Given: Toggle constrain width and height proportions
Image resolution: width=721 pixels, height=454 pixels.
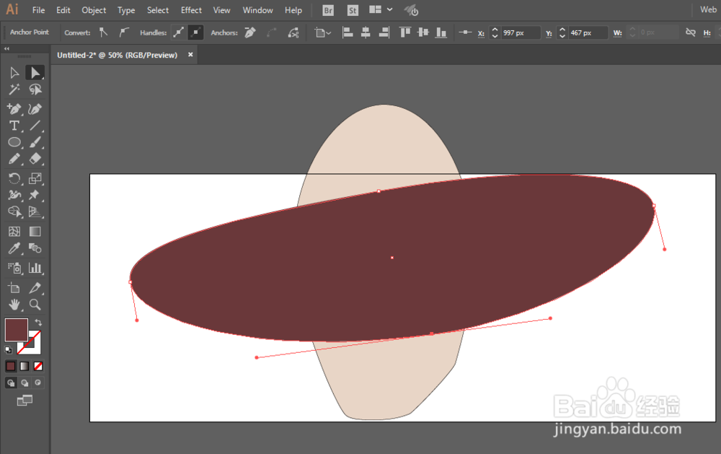Looking at the screenshot, I should click(x=691, y=32).
